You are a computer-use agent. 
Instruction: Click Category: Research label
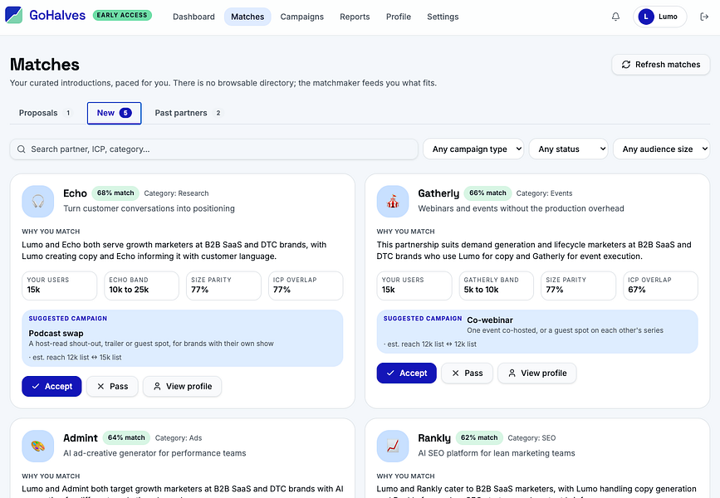click(x=176, y=193)
